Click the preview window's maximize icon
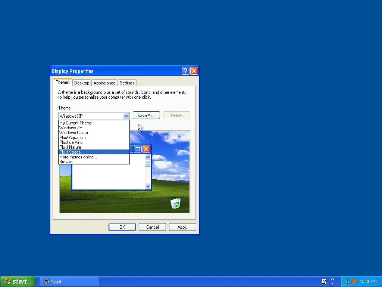382x287 pixels. pos(138,149)
